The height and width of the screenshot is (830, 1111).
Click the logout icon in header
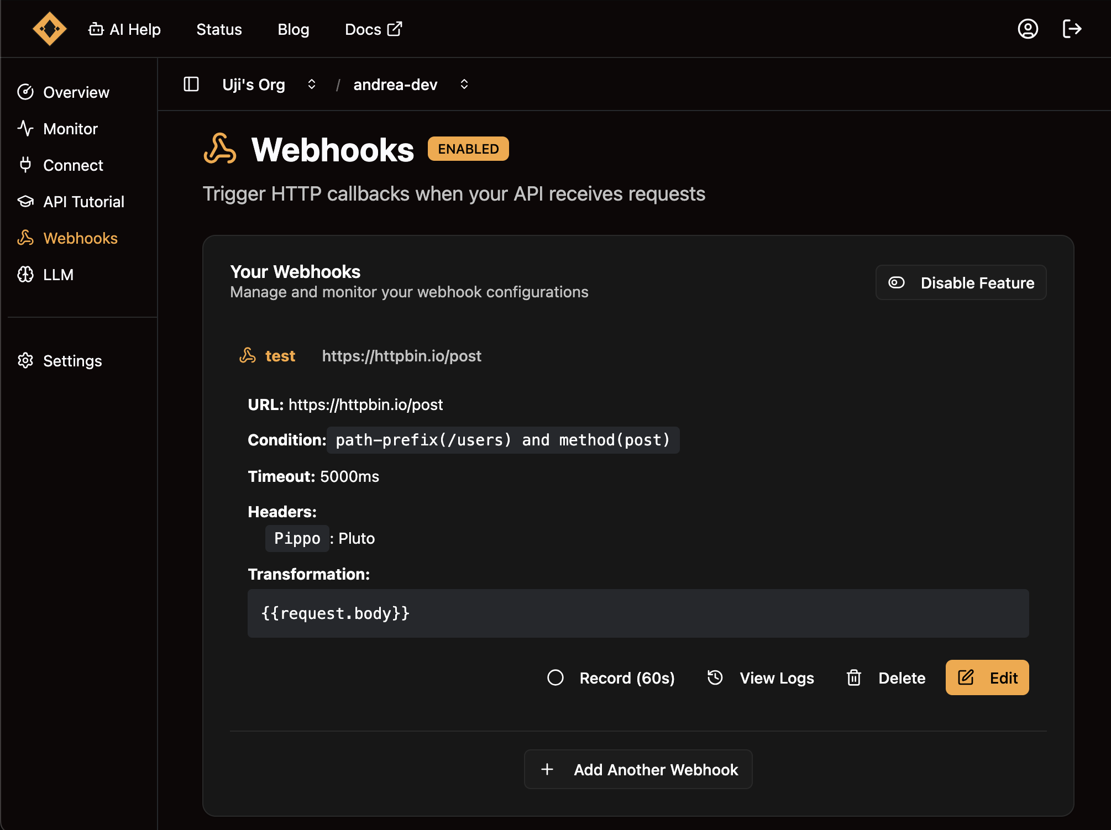[1072, 29]
